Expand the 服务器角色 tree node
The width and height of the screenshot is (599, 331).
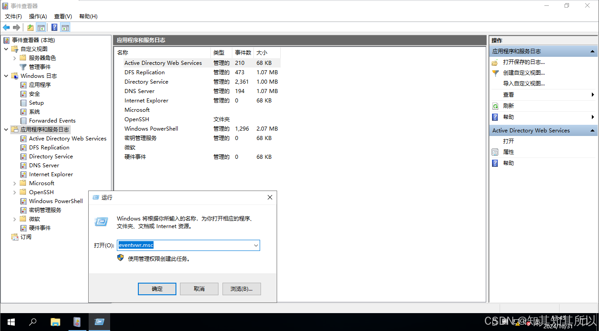point(15,58)
